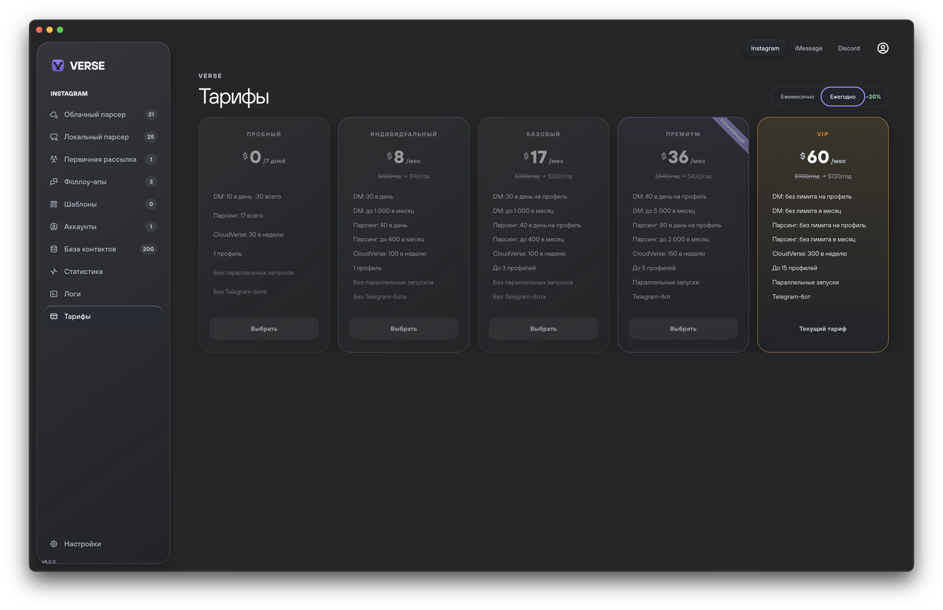This screenshot has width=943, height=610.
Task: Click 'Парсинг: 17 всего' feature line
Action: (x=238, y=215)
